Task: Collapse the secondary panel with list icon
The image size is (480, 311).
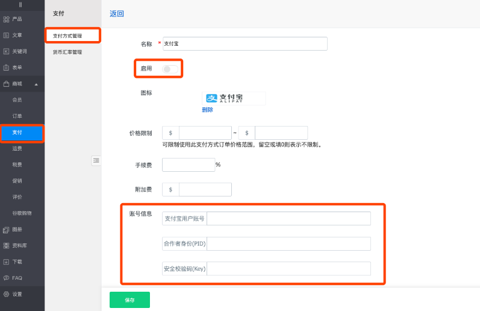Action: point(96,160)
